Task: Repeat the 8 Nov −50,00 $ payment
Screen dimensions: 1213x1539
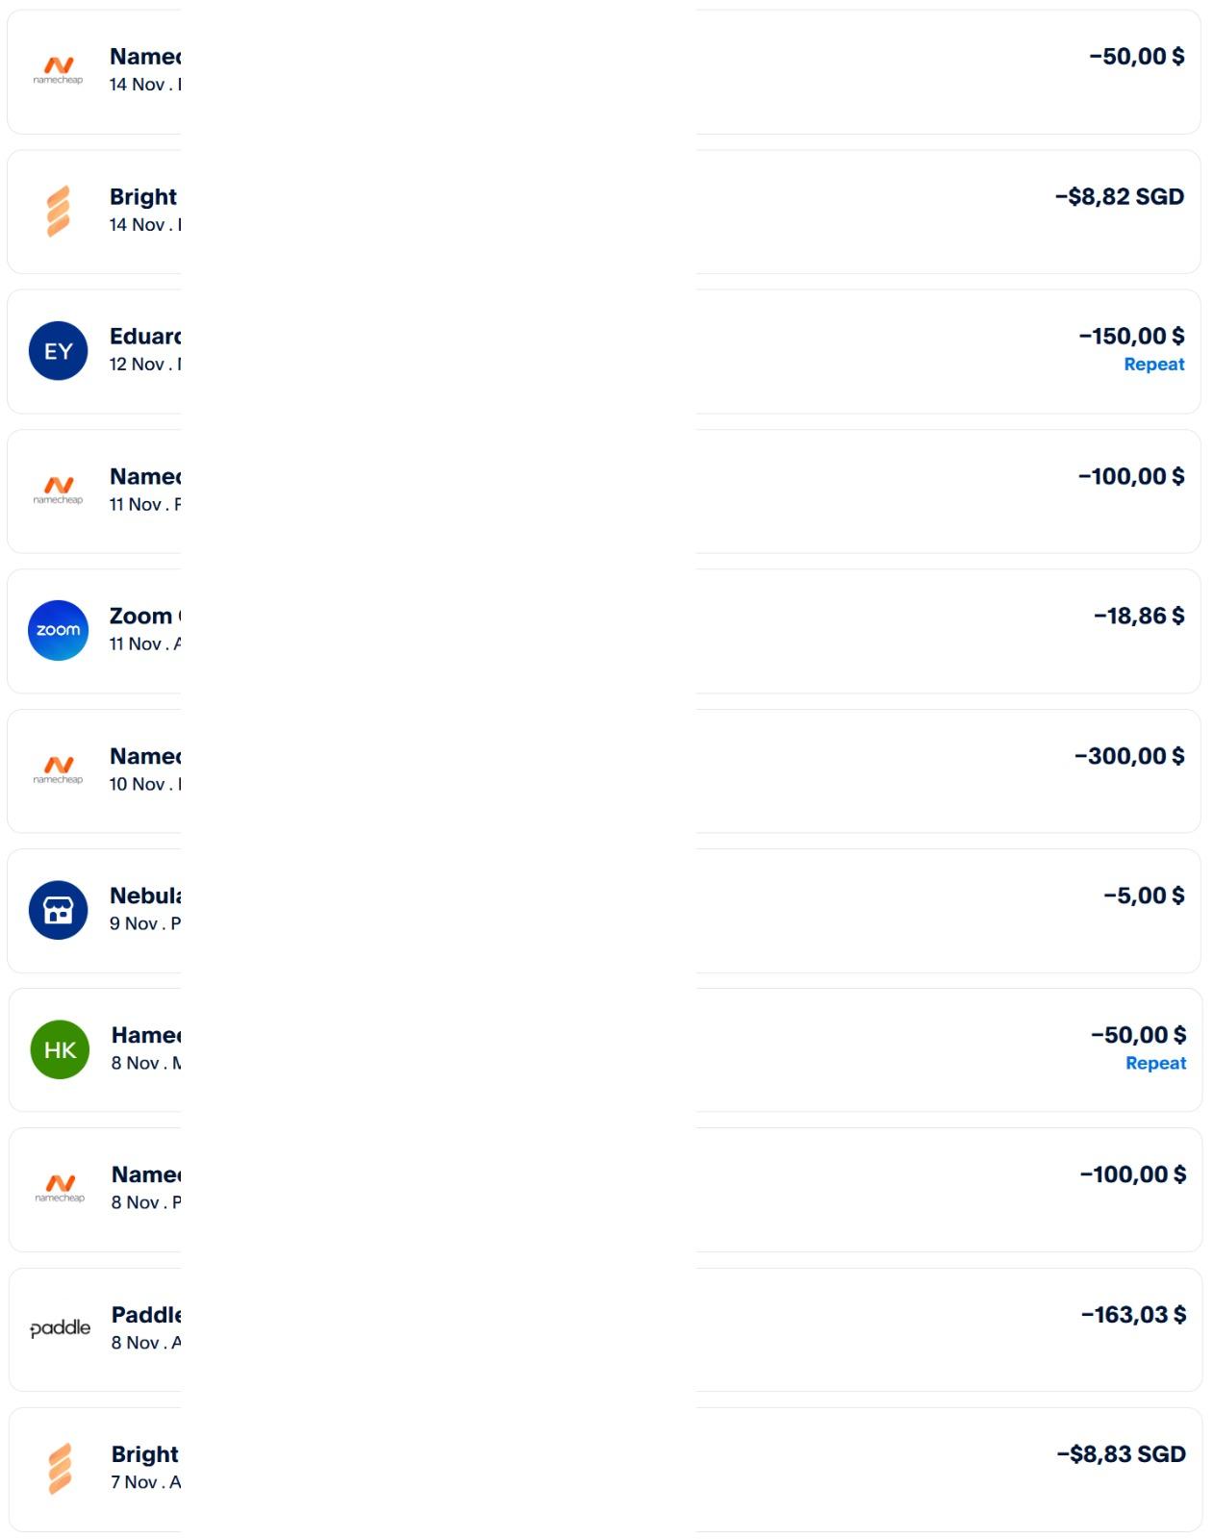Action: click(1155, 1063)
